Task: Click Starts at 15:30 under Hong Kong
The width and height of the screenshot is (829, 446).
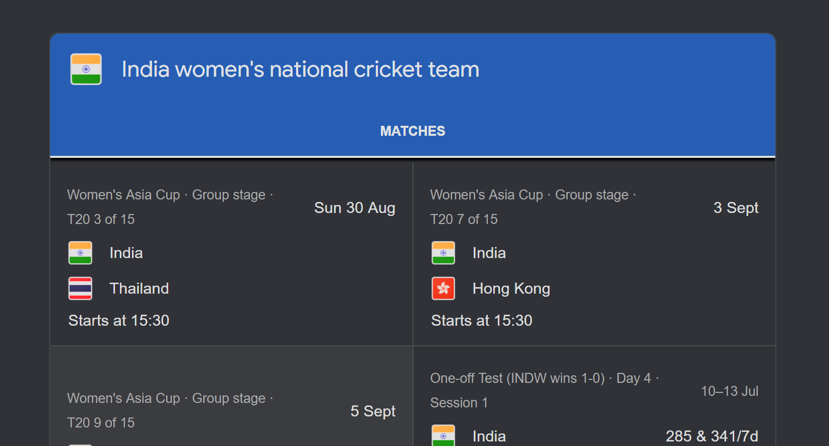Action: click(482, 321)
